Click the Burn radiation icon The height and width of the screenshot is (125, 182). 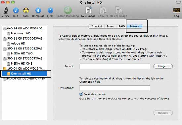coord(26,11)
